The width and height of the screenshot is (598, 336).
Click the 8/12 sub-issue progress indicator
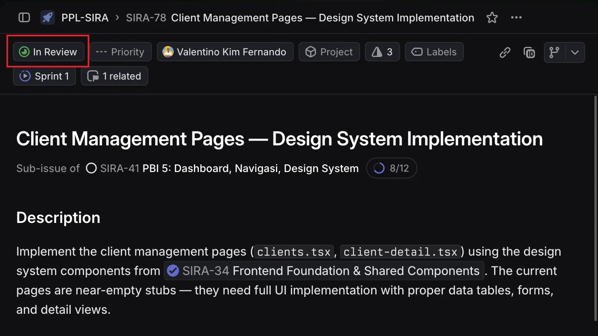point(391,168)
